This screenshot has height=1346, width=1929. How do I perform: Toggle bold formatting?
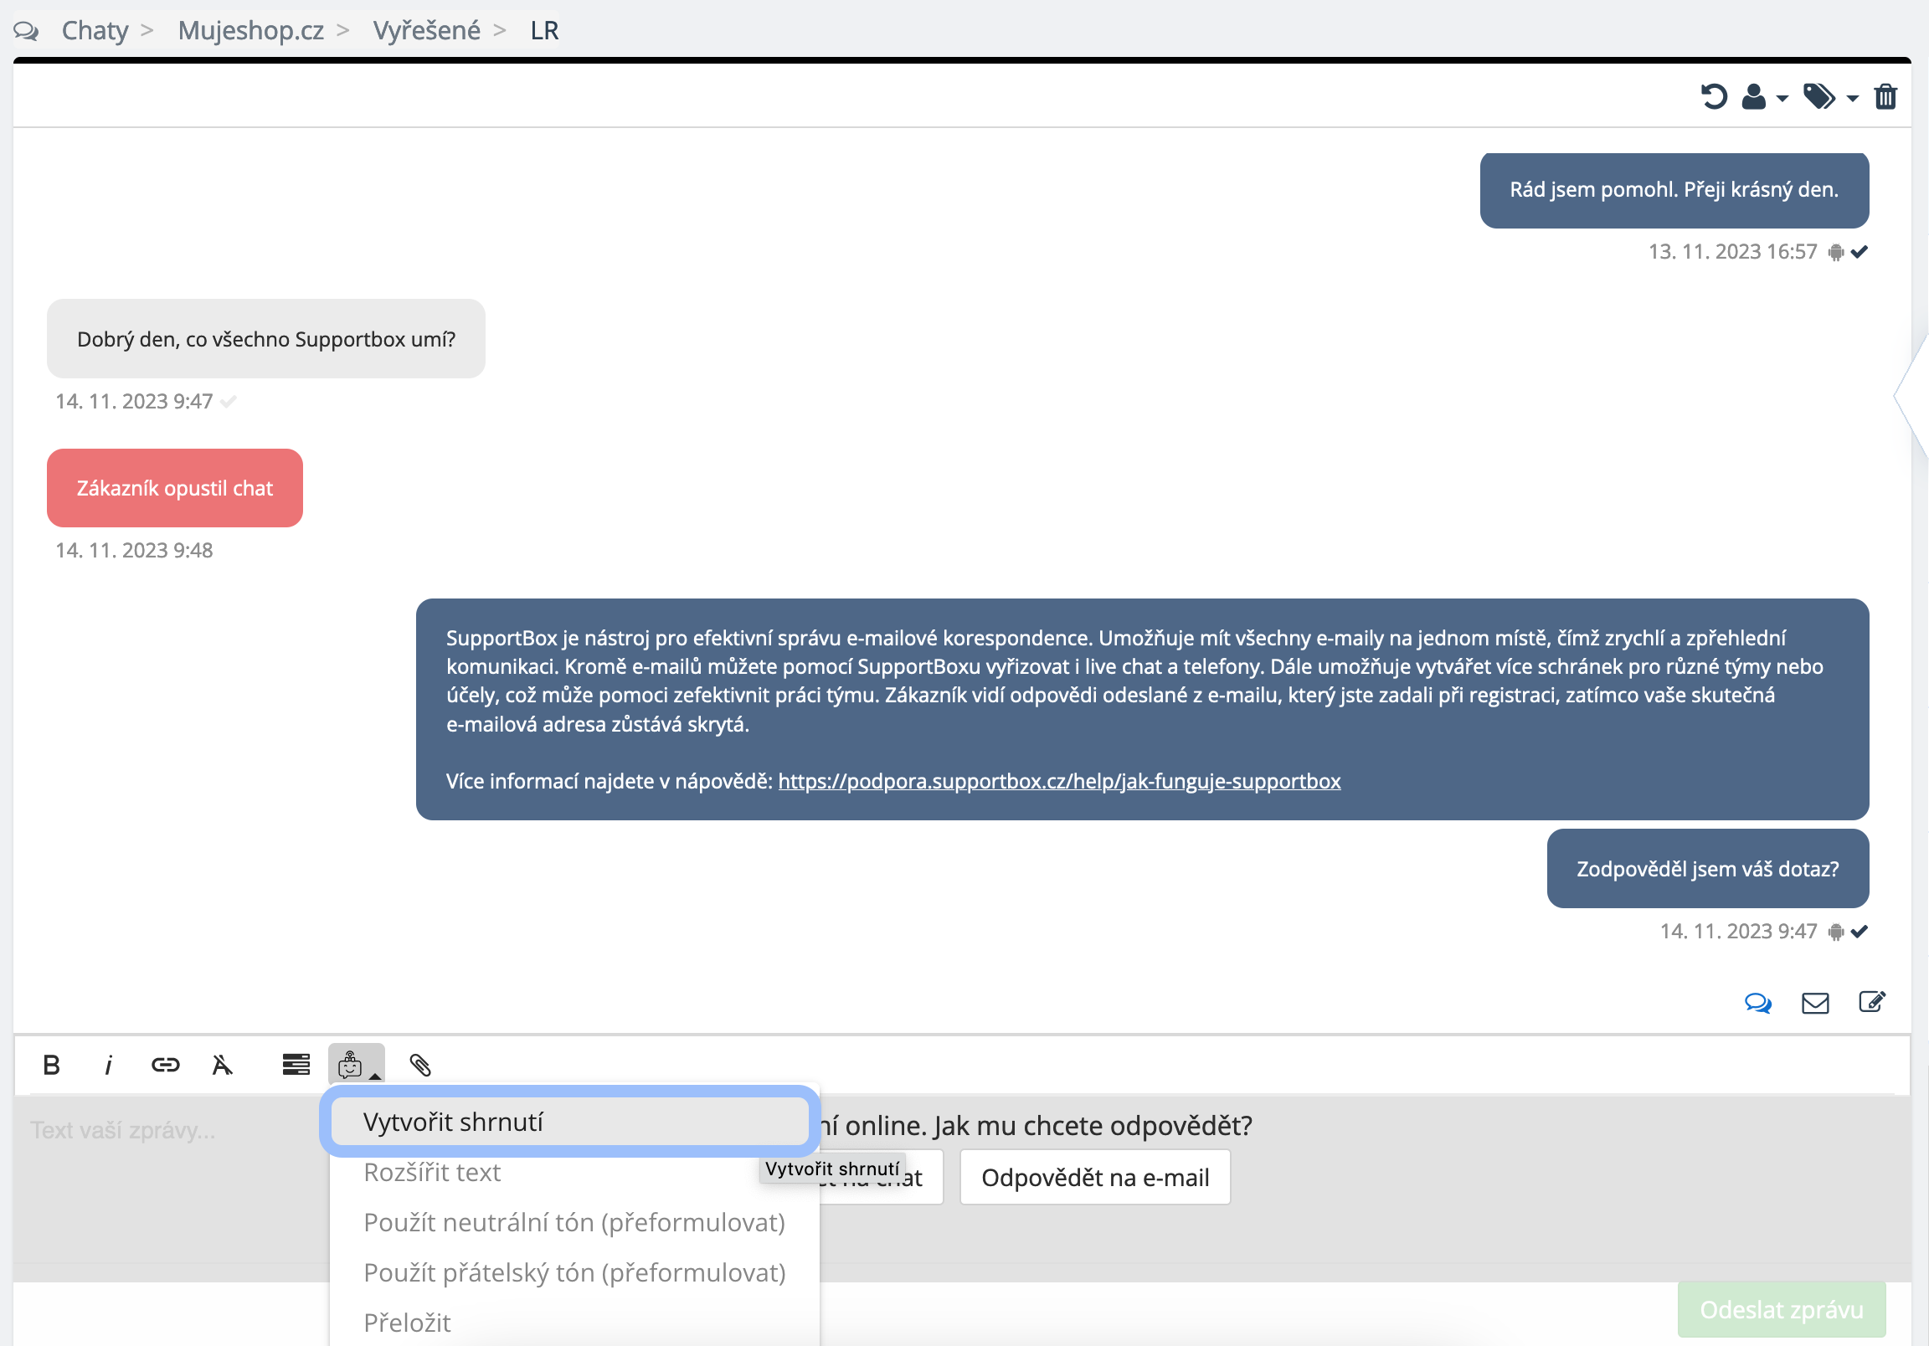[x=51, y=1066]
